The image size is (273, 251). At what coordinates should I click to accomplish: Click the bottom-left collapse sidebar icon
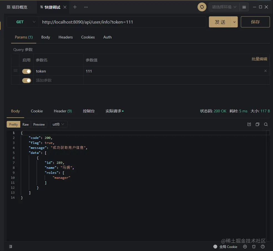click(x=11, y=247)
